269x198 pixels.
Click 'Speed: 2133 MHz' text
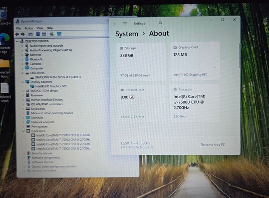(x=132, y=117)
